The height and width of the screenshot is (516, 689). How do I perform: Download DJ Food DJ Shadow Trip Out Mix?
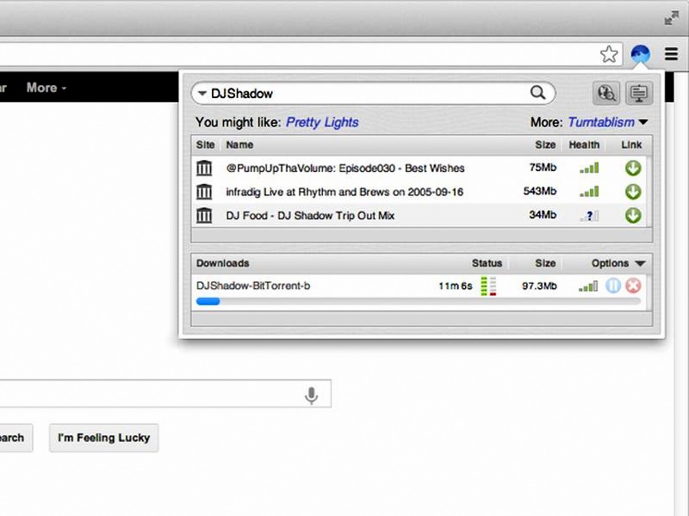(633, 215)
